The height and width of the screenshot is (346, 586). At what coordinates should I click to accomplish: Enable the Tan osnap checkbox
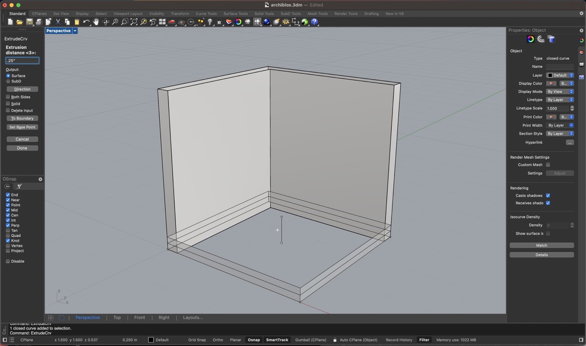[8, 231]
